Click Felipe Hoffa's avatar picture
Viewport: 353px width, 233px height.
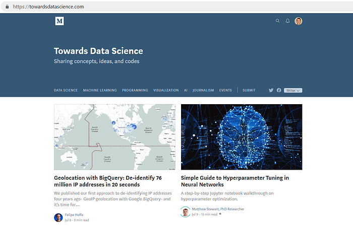(58, 217)
